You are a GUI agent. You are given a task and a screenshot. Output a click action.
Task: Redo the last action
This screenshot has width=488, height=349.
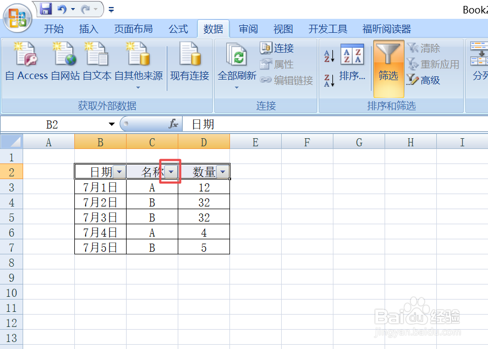point(85,9)
